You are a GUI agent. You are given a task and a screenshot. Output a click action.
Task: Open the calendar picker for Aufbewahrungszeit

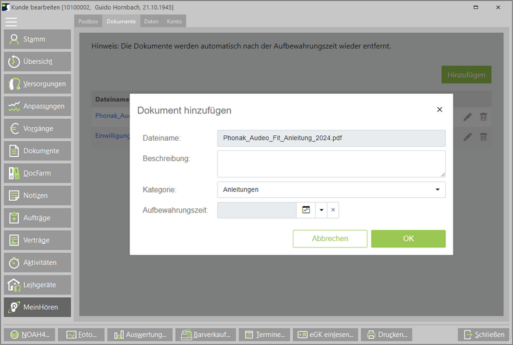(306, 210)
